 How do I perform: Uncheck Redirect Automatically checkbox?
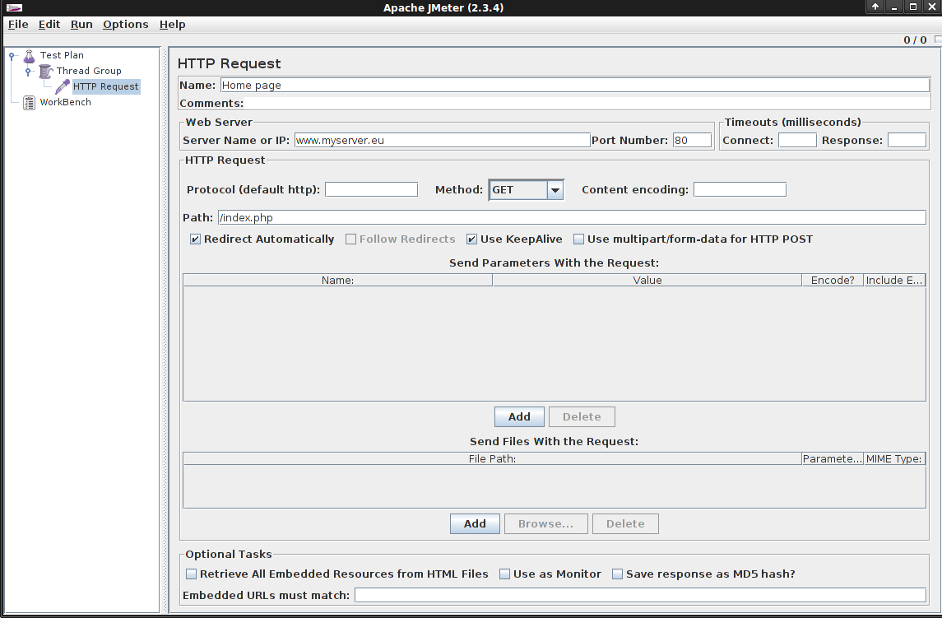pyautogui.click(x=195, y=239)
